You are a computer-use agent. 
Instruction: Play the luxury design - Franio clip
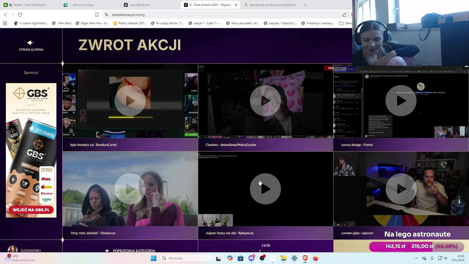[401, 101]
